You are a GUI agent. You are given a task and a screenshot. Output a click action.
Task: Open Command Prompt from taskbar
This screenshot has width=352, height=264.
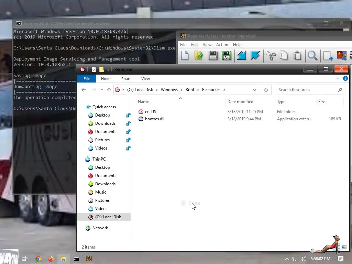(x=76, y=259)
